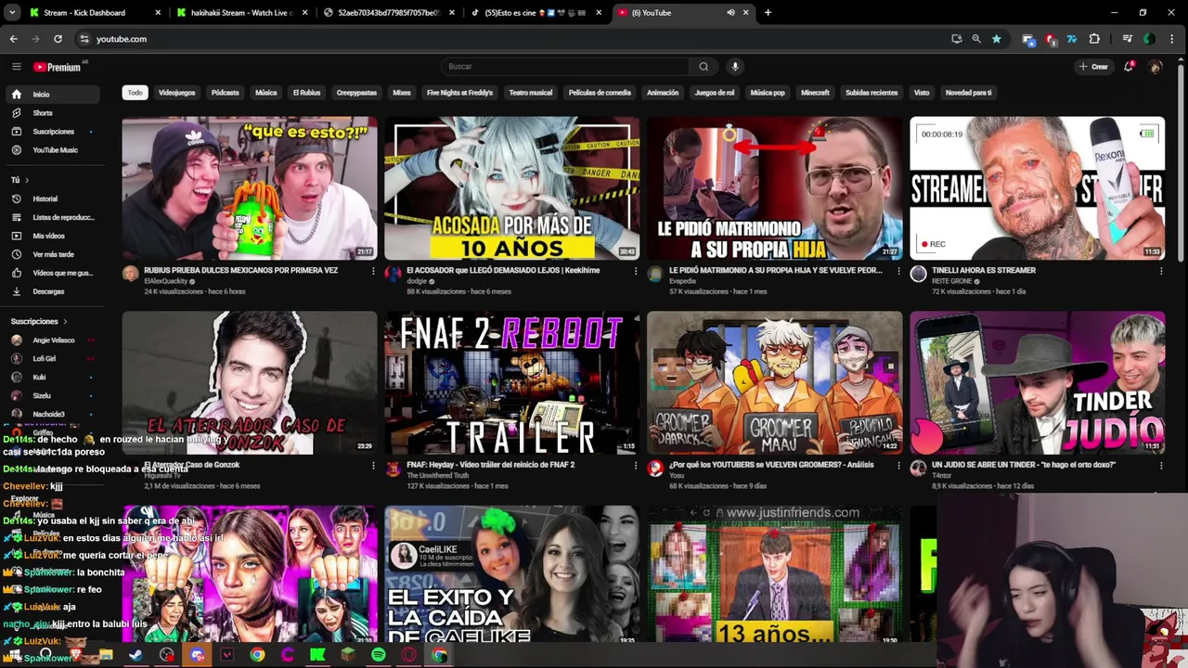This screenshot has width=1188, height=668.
Task: Select the Five Nights at Freddy's chip
Action: [x=459, y=93]
